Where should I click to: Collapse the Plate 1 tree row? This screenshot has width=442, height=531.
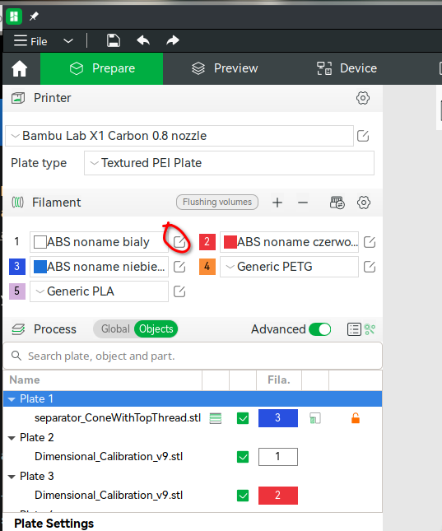[12, 399]
